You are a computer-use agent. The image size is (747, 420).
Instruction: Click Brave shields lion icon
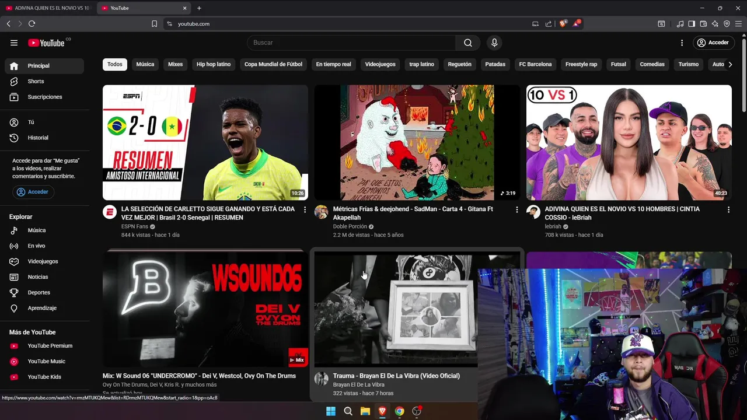pos(563,24)
